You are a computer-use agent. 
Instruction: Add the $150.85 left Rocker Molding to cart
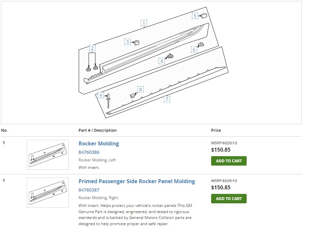(x=229, y=161)
